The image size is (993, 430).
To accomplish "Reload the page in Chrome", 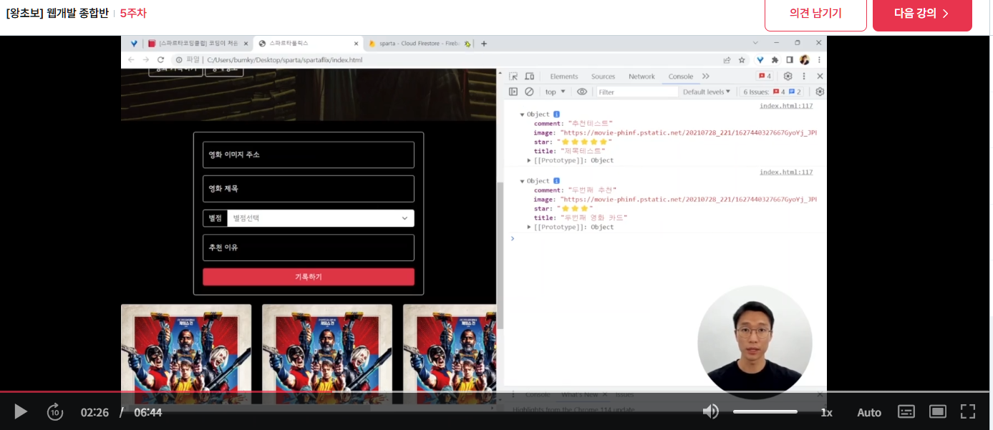I will pyautogui.click(x=161, y=59).
